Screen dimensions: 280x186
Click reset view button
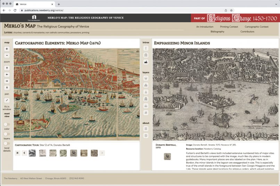7,115
